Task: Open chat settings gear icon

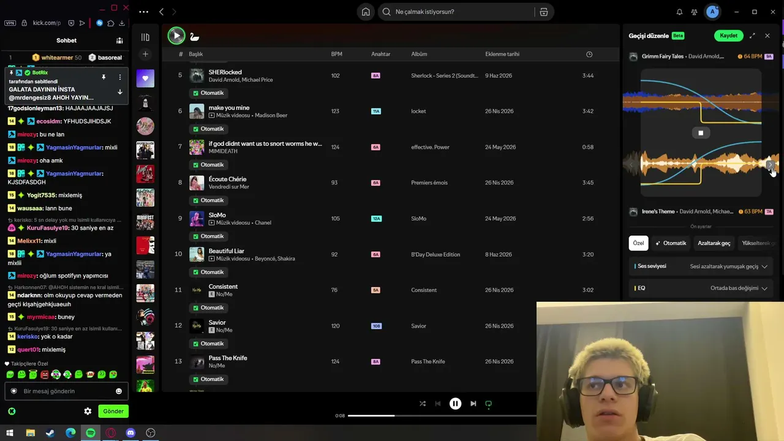Action: tap(88, 411)
